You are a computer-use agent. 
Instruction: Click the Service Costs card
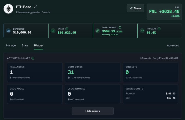[x=150, y=94]
